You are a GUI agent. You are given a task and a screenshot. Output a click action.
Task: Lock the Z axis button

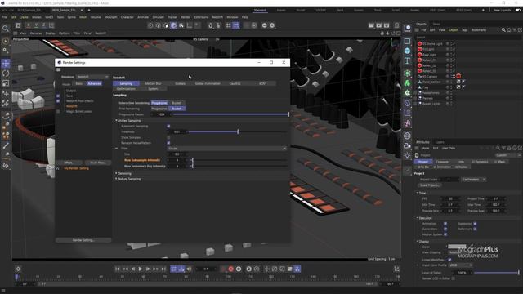43,25
